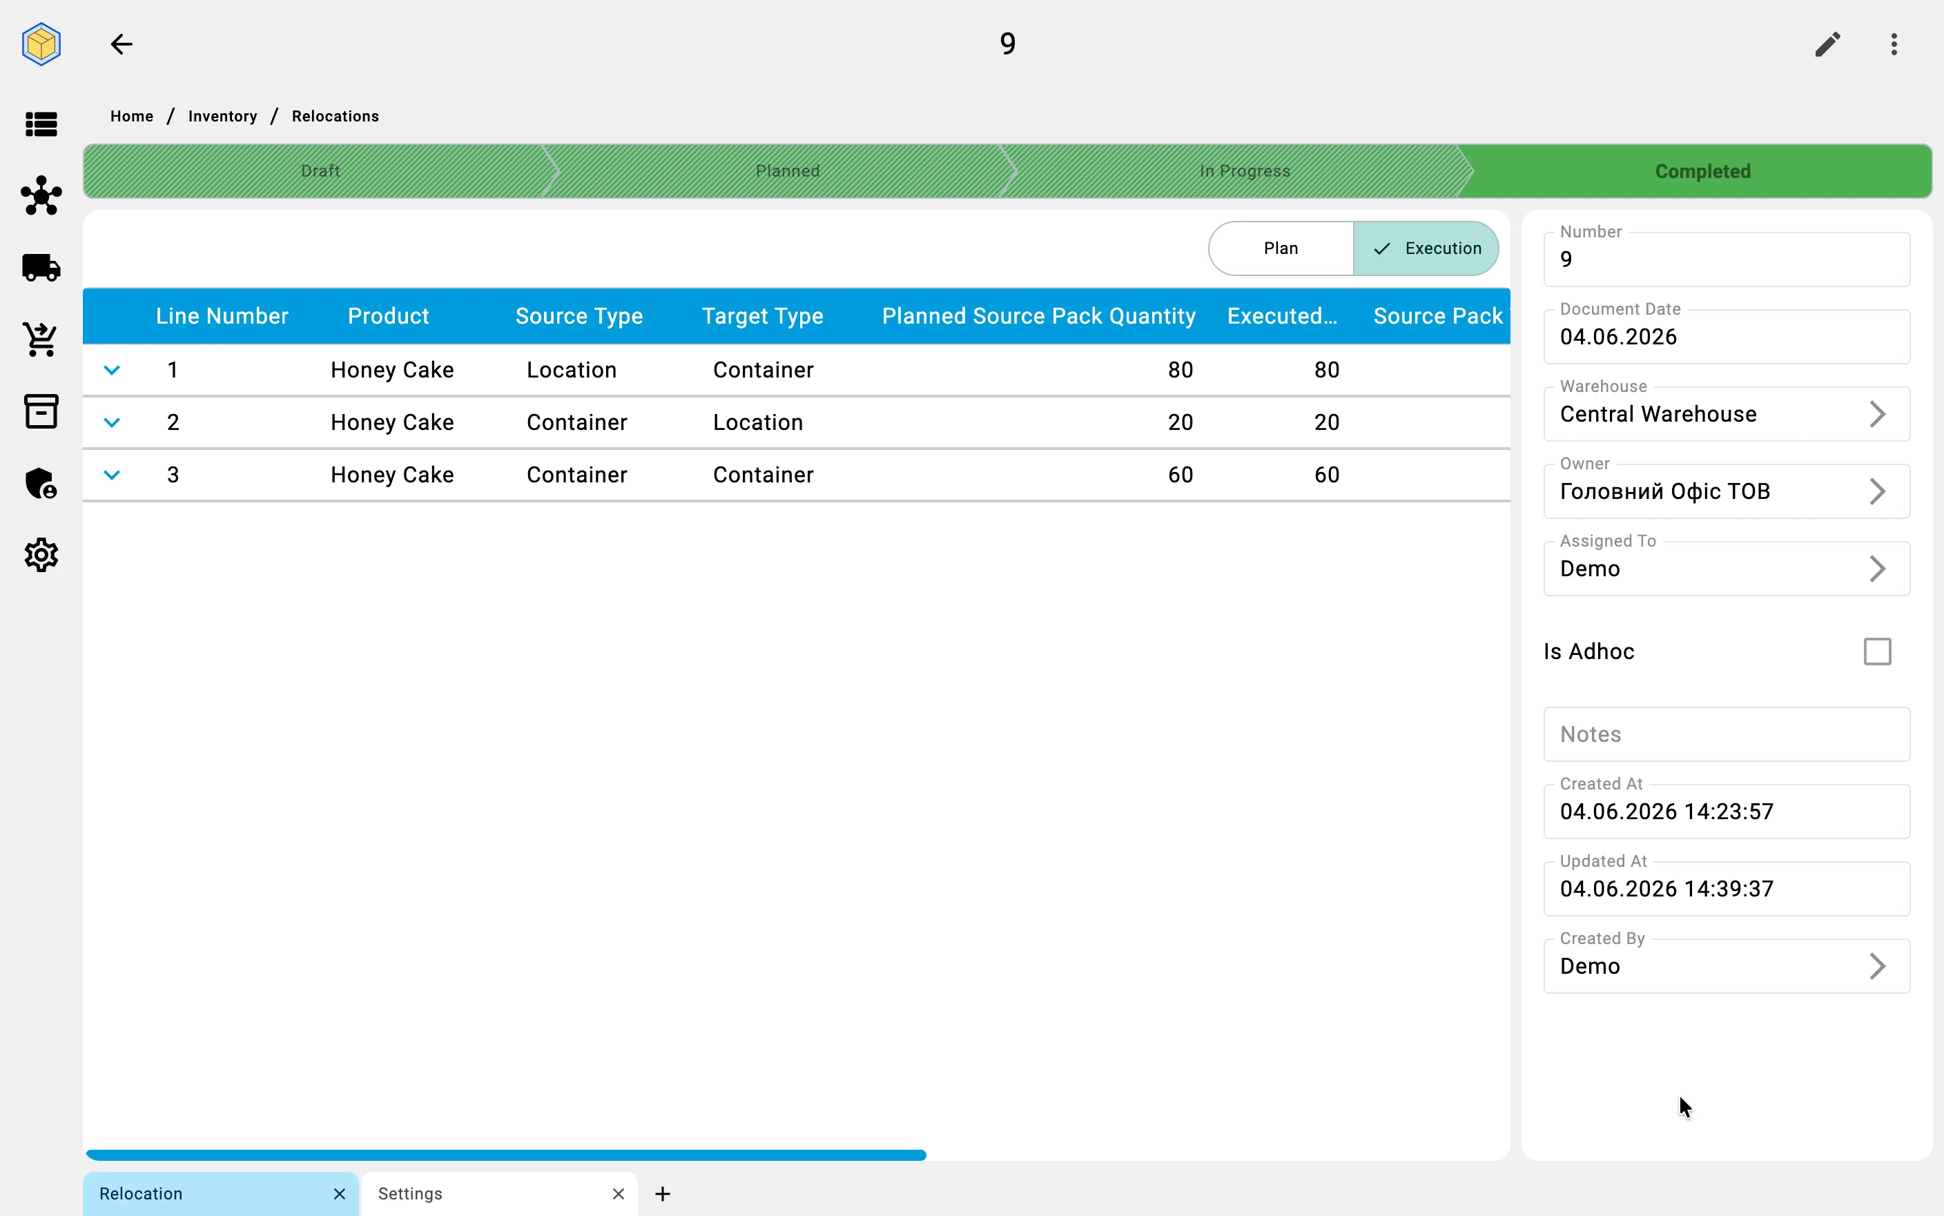Open the Assigned To Demo chevron
1944x1216 pixels.
[1877, 569]
